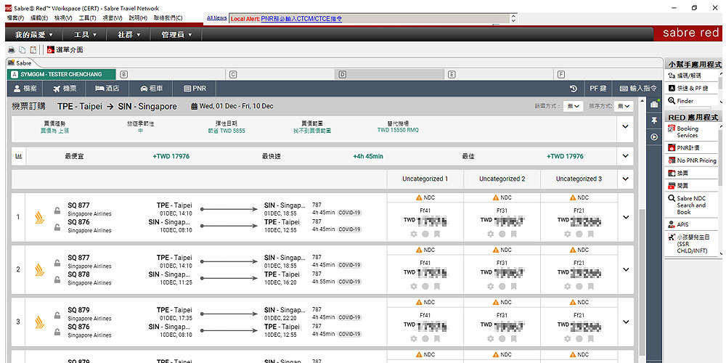Click news alert scroll down arrow
Viewport: 726px width, 363px height.
pyautogui.click(x=513, y=21)
